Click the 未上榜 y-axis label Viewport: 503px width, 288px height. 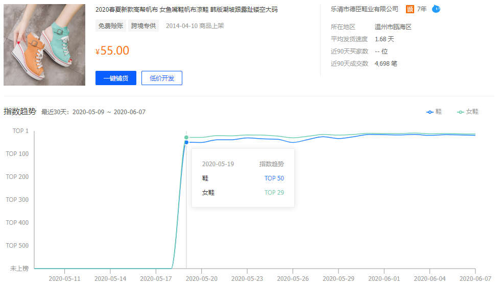19,269
